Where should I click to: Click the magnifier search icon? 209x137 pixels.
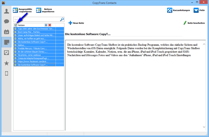click(x=62, y=19)
